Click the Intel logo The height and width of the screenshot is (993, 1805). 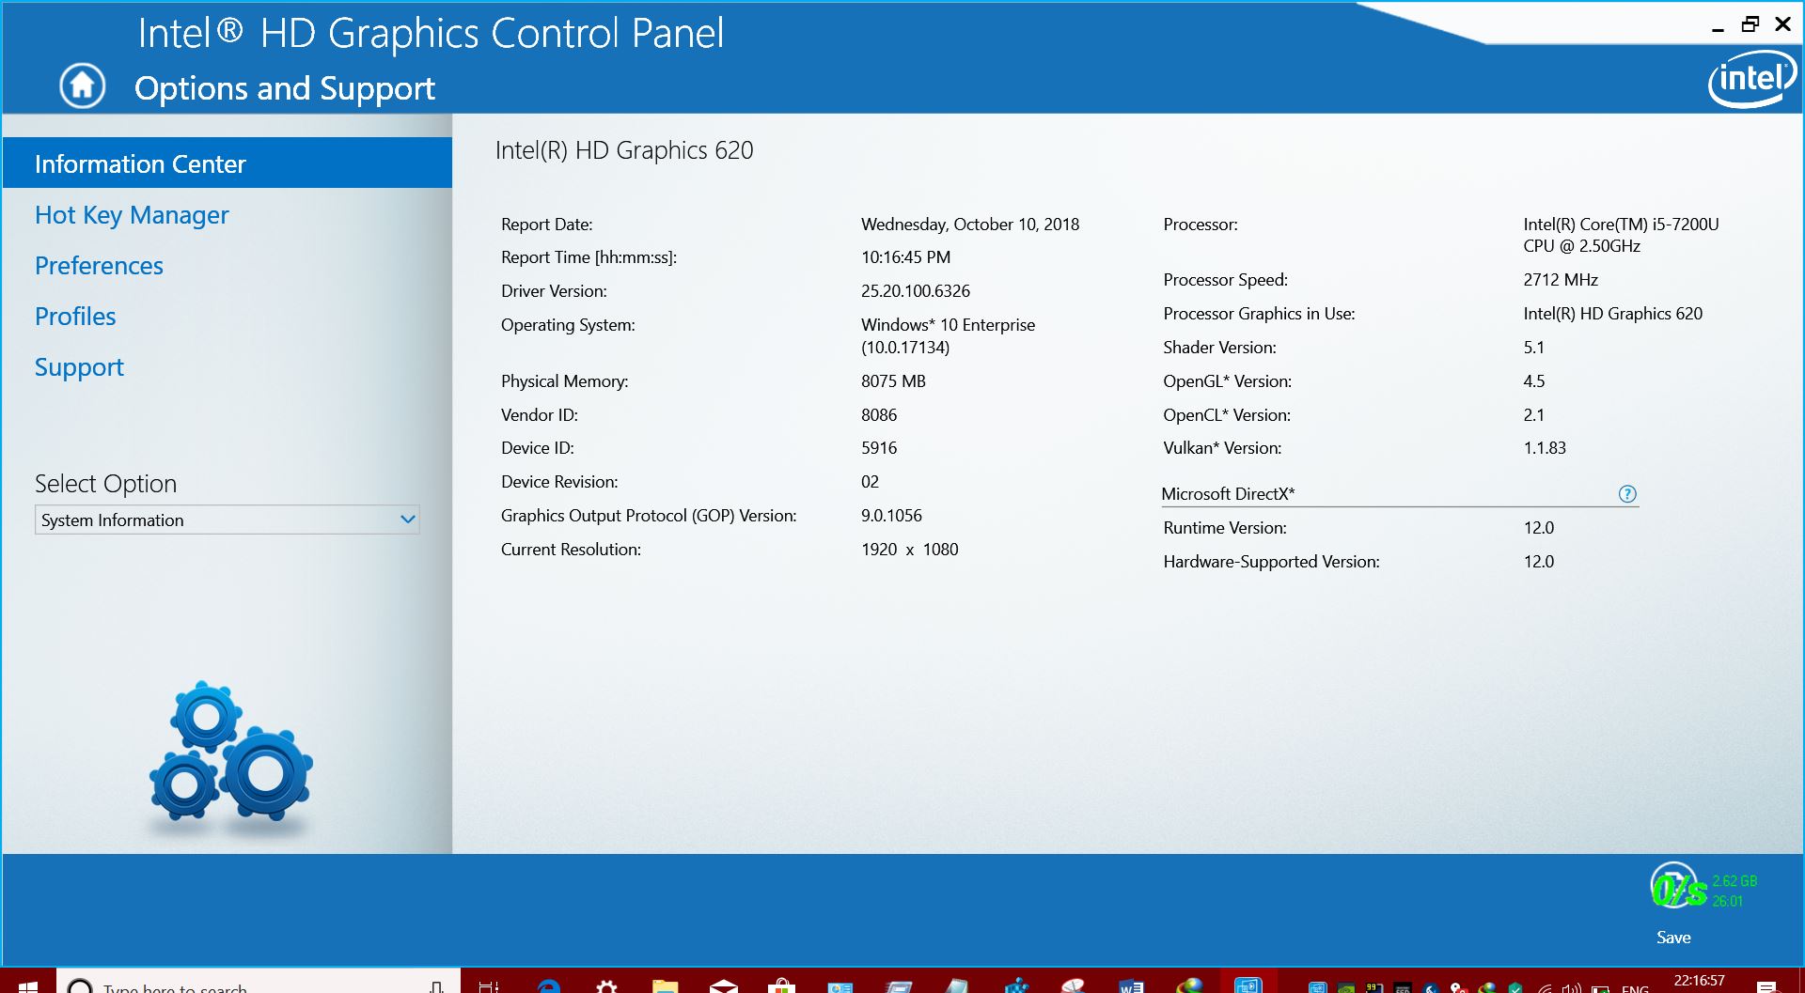tap(1751, 79)
